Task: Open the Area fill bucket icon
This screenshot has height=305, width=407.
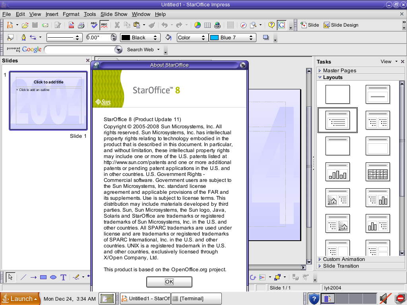Action: pos(168,38)
